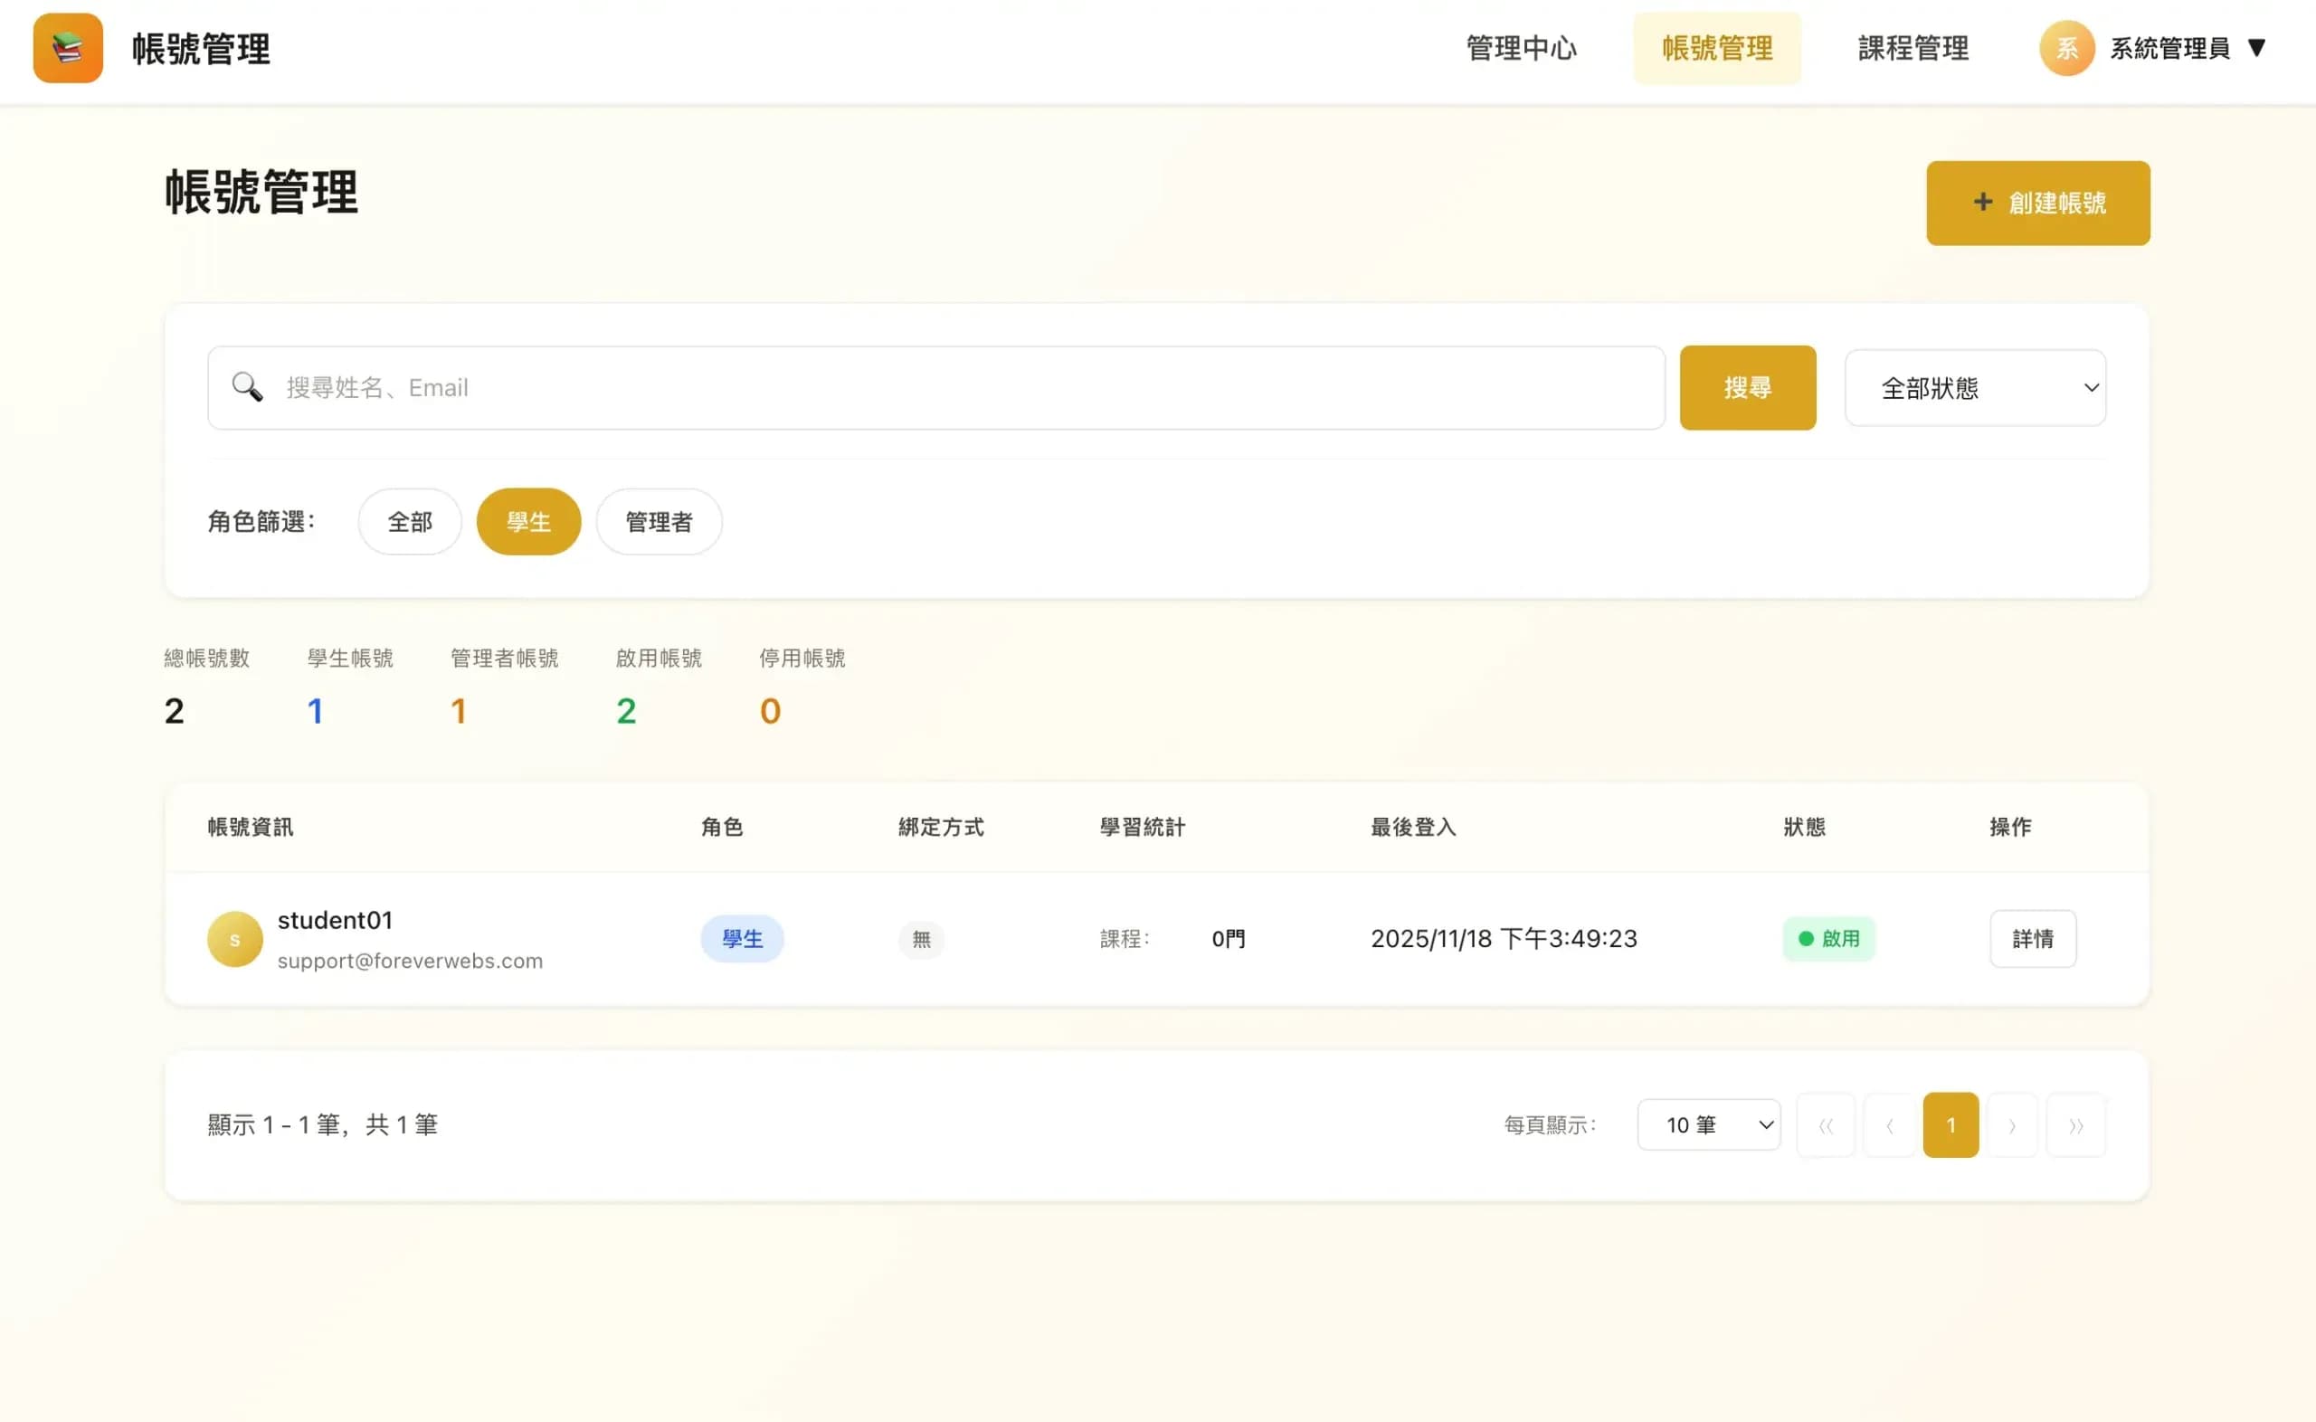Click page number 1 in pagination
2316x1422 pixels.
(x=1951, y=1123)
